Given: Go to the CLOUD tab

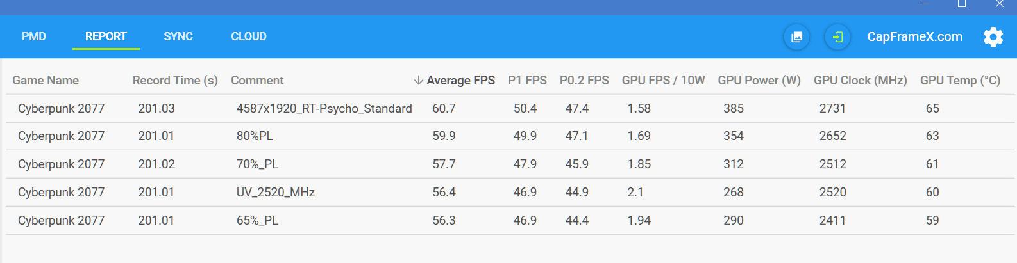Looking at the screenshot, I should (x=249, y=36).
